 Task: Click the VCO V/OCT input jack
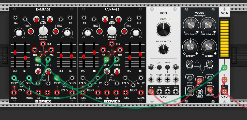159,80
